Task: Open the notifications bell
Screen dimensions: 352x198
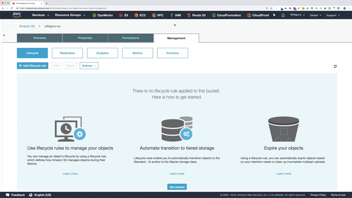Action: pos(283,15)
